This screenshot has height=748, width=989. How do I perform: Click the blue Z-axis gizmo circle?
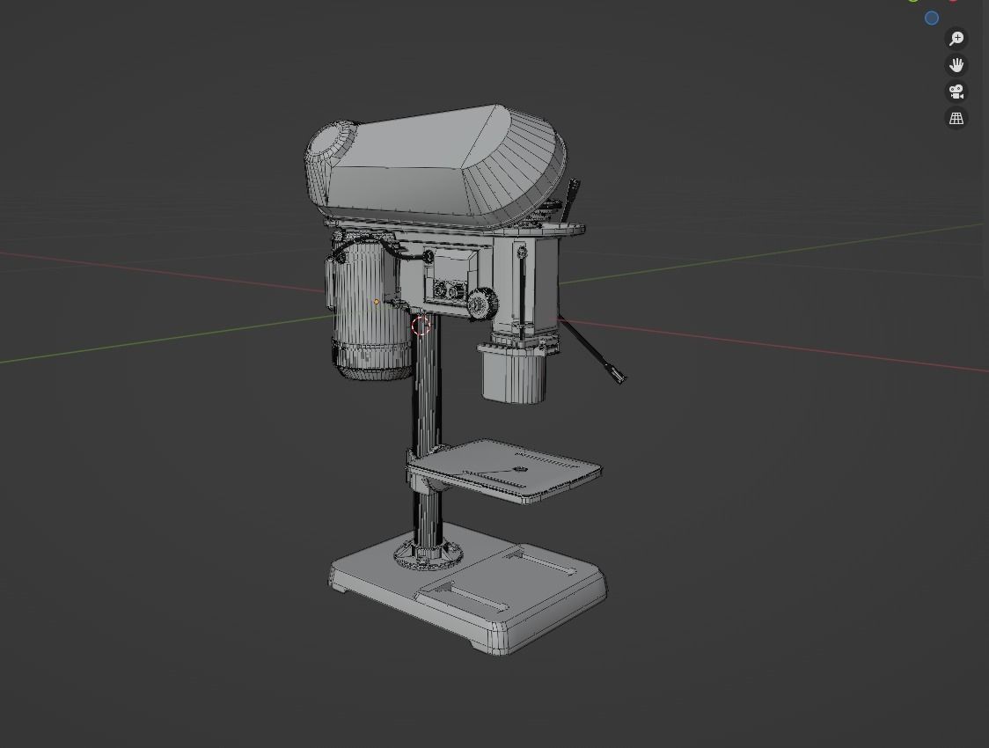pos(932,18)
